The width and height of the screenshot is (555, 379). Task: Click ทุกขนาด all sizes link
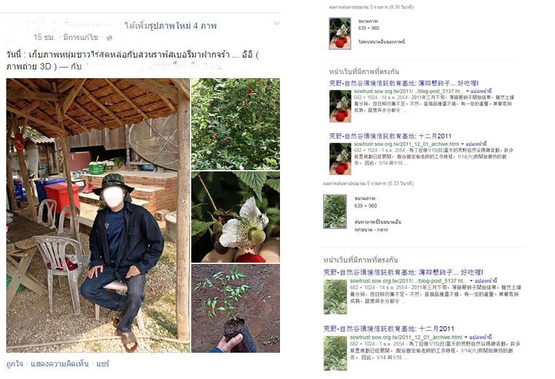click(x=363, y=230)
